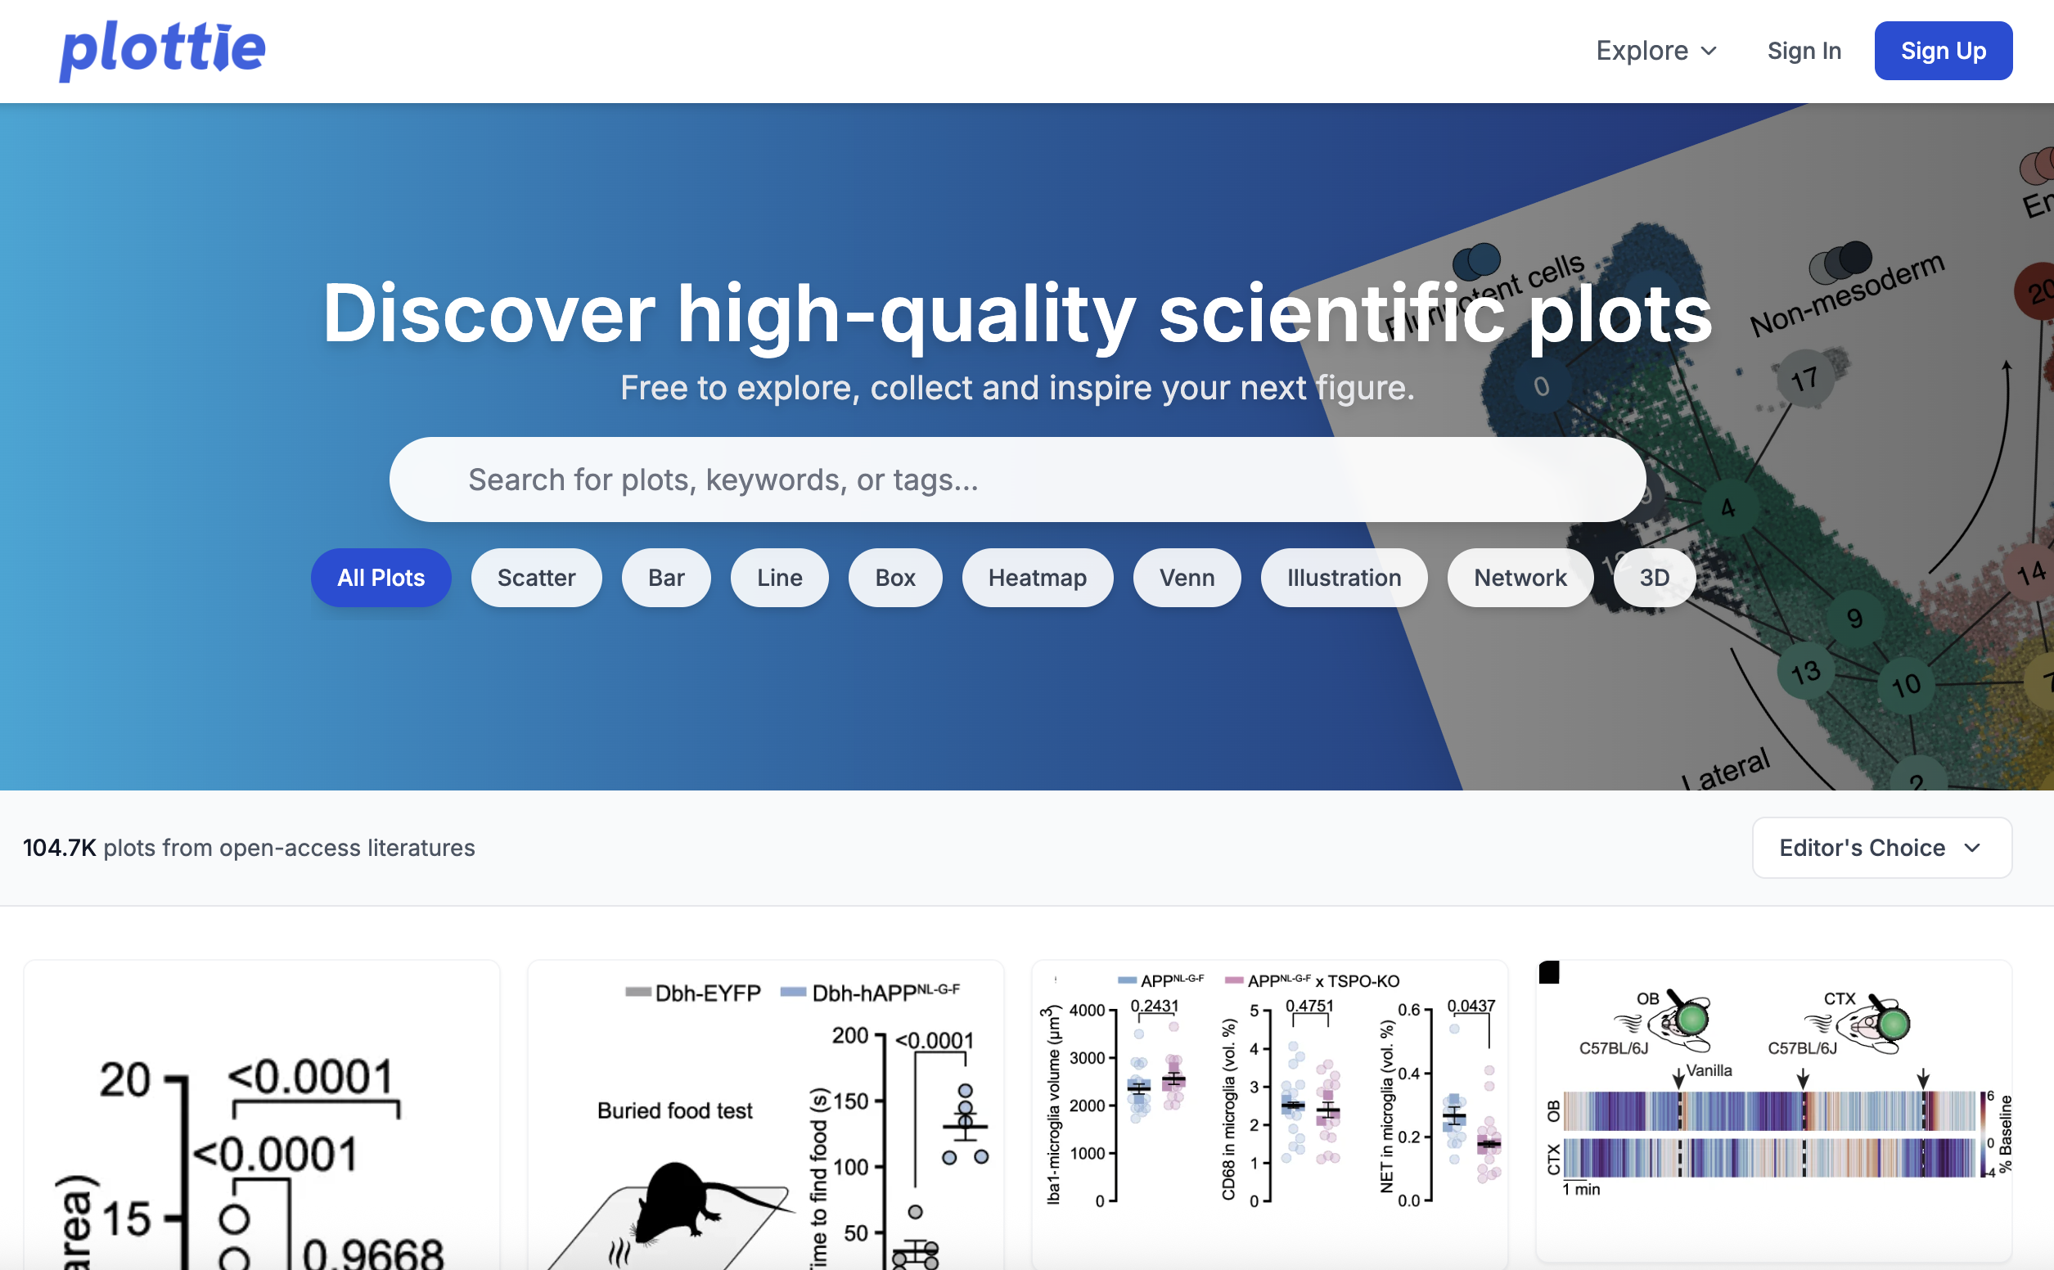The height and width of the screenshot is (1270, 2054).
Task: Show Illustration figures
Action: tap(1344, 578)
